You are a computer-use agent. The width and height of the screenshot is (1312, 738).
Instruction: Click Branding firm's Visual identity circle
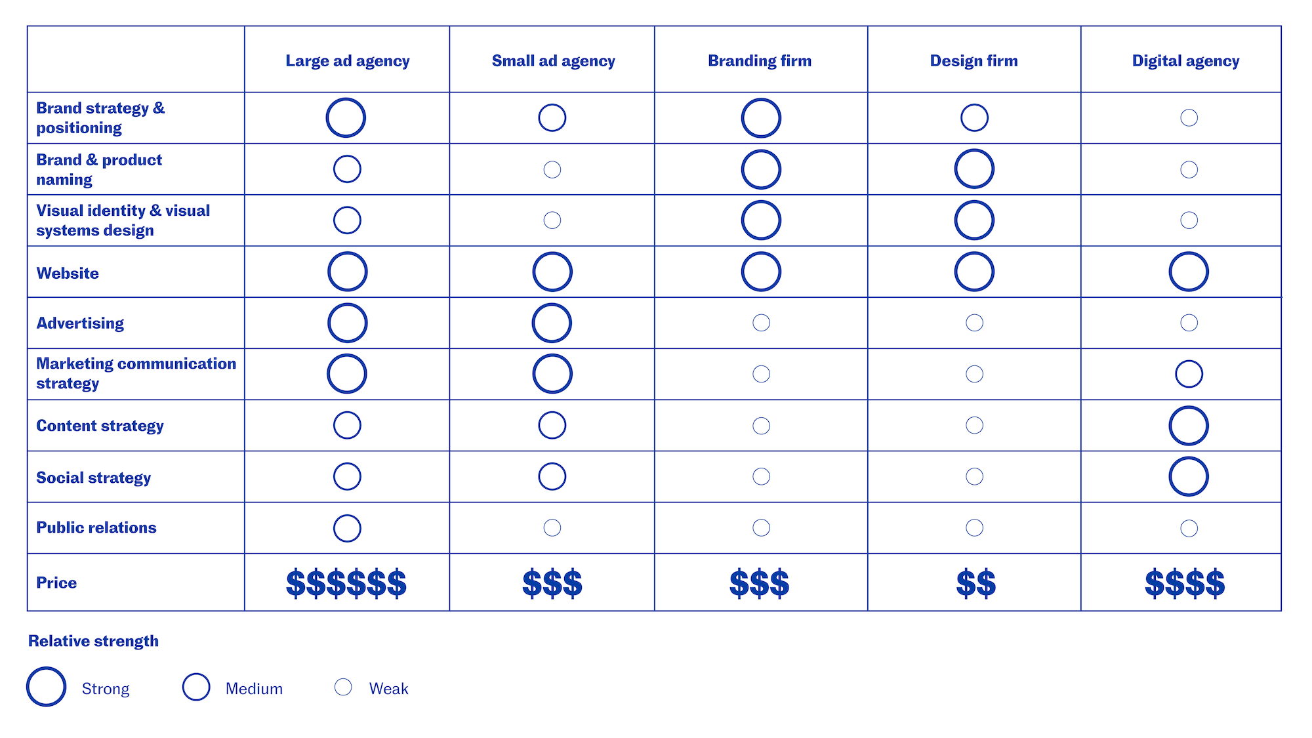click(x=761, y=220)
